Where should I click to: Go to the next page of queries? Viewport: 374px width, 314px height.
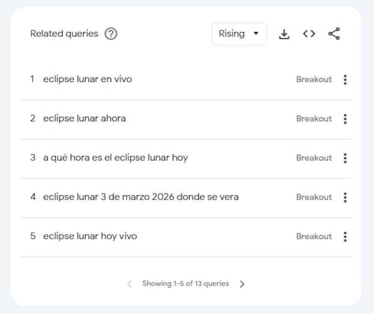243,284
